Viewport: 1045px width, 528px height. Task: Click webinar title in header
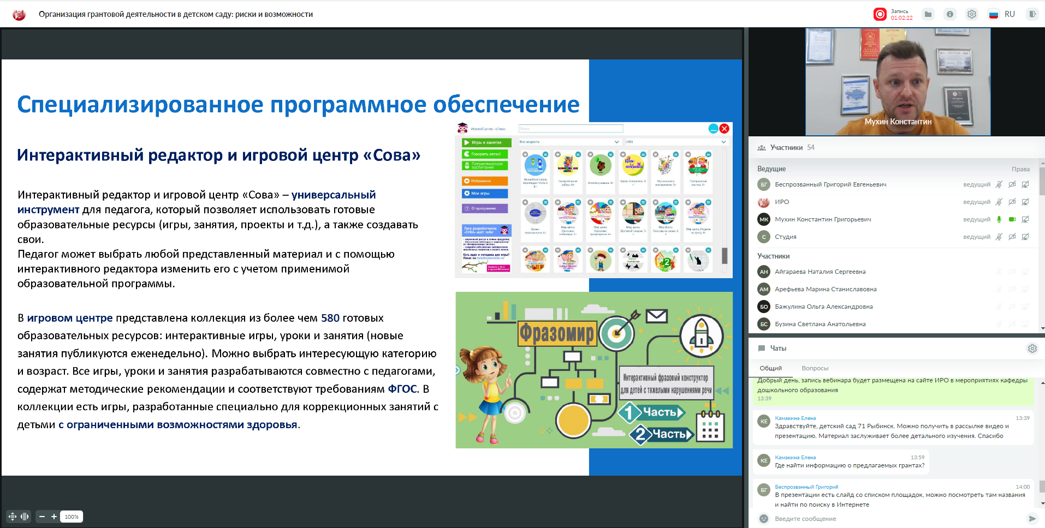point(176,14)
